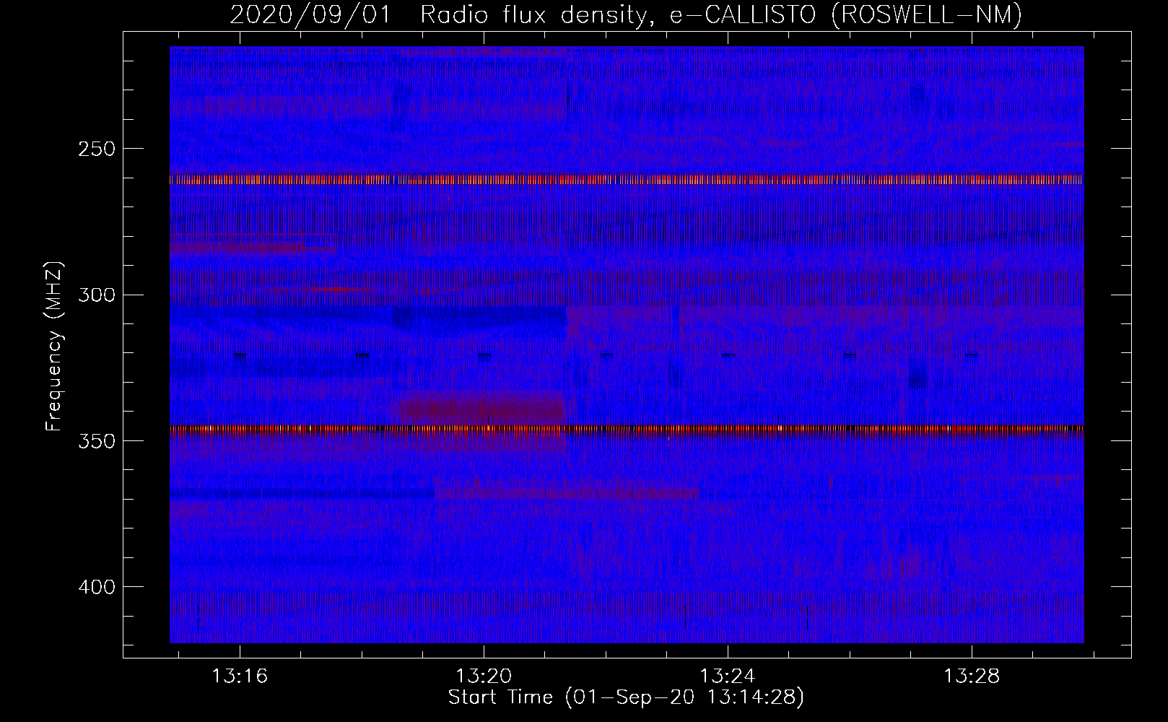Select the 400 frequency tick label

(96, 587)
